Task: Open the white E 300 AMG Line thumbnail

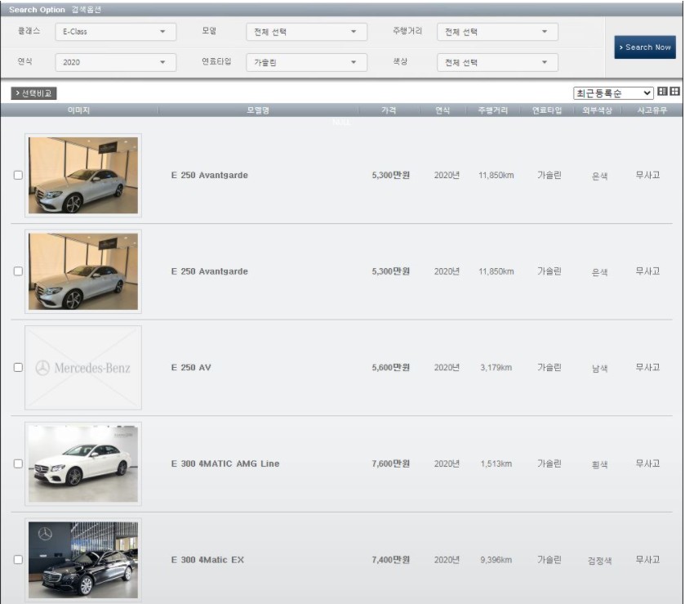Action: [83, 463]
